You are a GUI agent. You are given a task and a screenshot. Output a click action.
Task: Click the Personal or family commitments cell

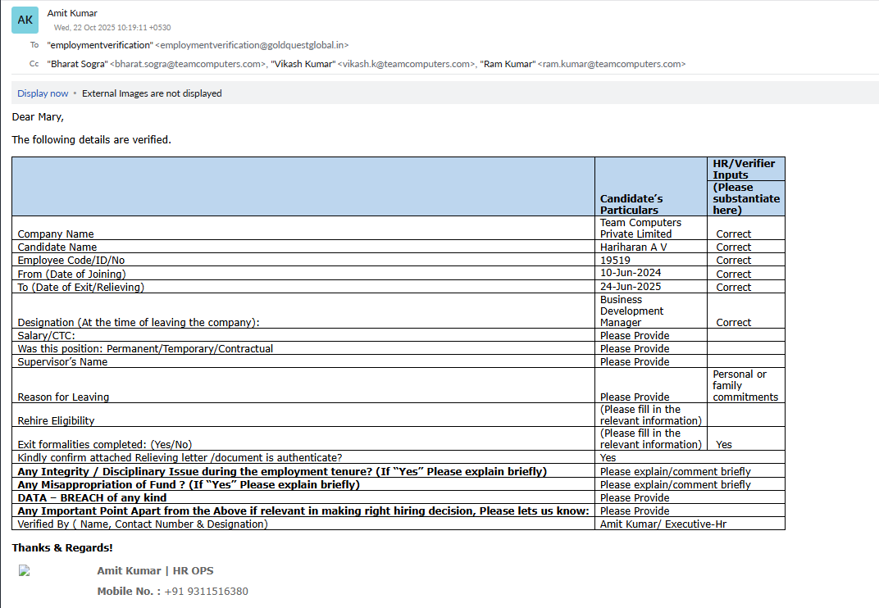(745, 385)
